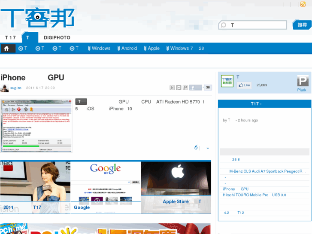The height and width of the screenshot is (234, 312).
Task: Open the Android nav category
Action: click(x=127, y=49)
